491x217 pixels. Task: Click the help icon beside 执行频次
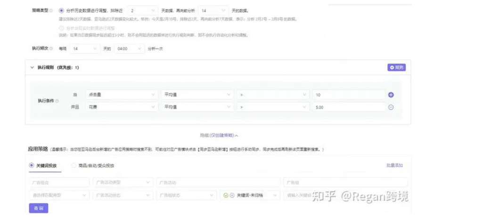51,48
